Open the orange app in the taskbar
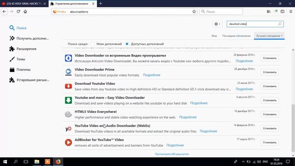Image resolution: width=295 pixels, height=166 pixels. pyautogui.click(x=47, y=162)
